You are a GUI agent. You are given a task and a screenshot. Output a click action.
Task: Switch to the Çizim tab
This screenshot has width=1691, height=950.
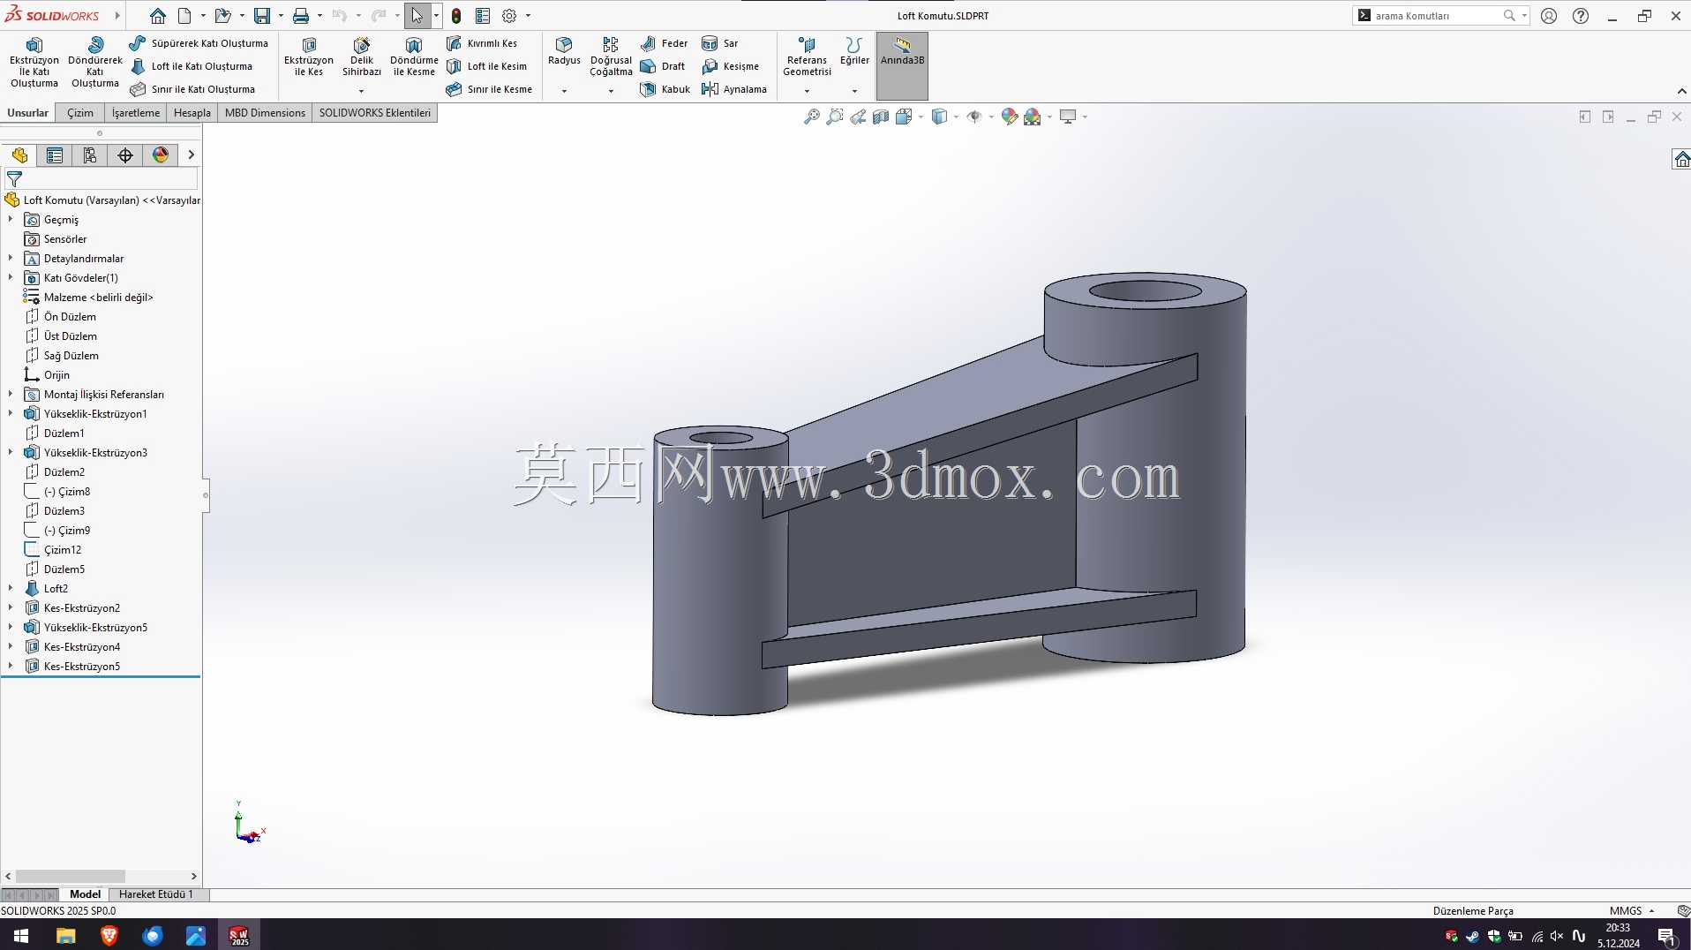point(80,113)
